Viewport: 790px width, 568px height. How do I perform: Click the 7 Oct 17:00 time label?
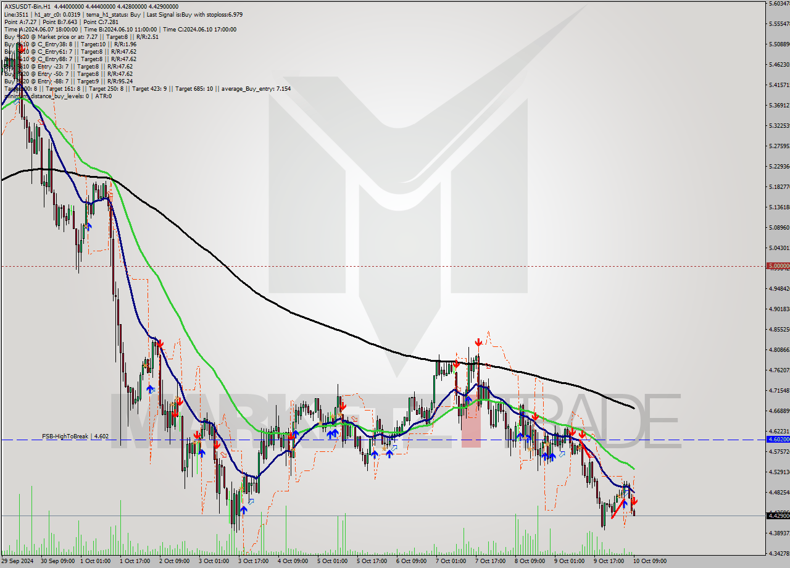click(x=492, y=561)
